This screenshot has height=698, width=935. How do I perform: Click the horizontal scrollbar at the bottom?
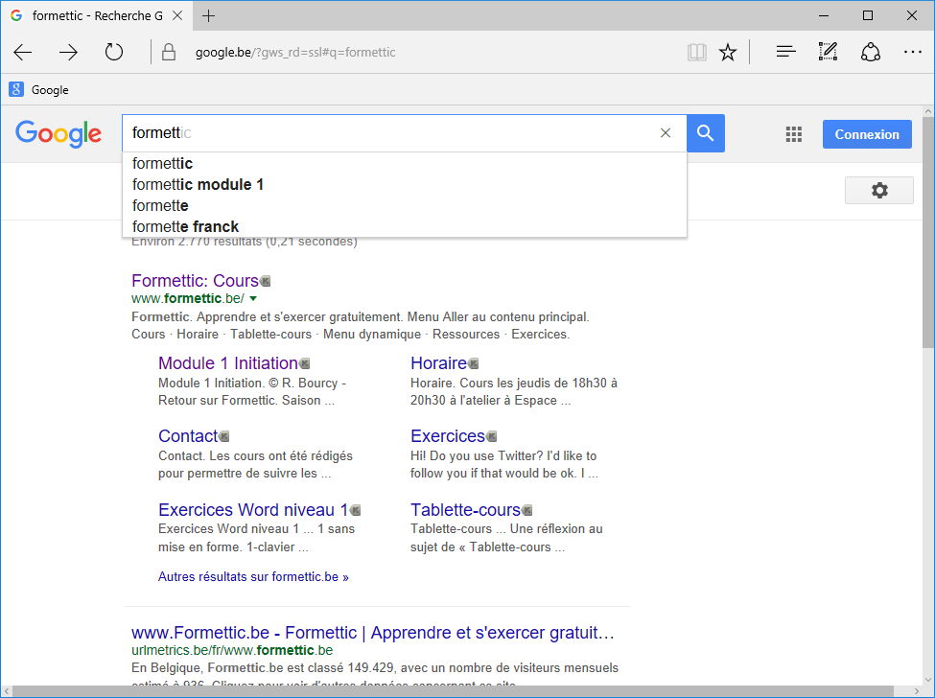[x=454, y=691]
